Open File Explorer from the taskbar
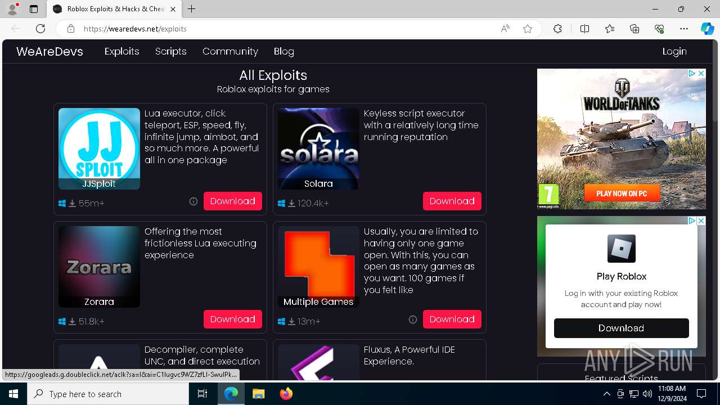720x405 pixels. coord(258,394)
